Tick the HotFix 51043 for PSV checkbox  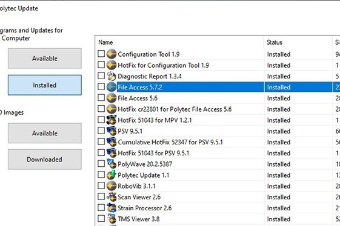(x=101, y=153)
